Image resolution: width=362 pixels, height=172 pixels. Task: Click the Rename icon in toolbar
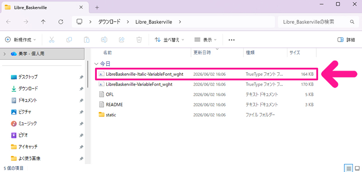click(104, 40)
